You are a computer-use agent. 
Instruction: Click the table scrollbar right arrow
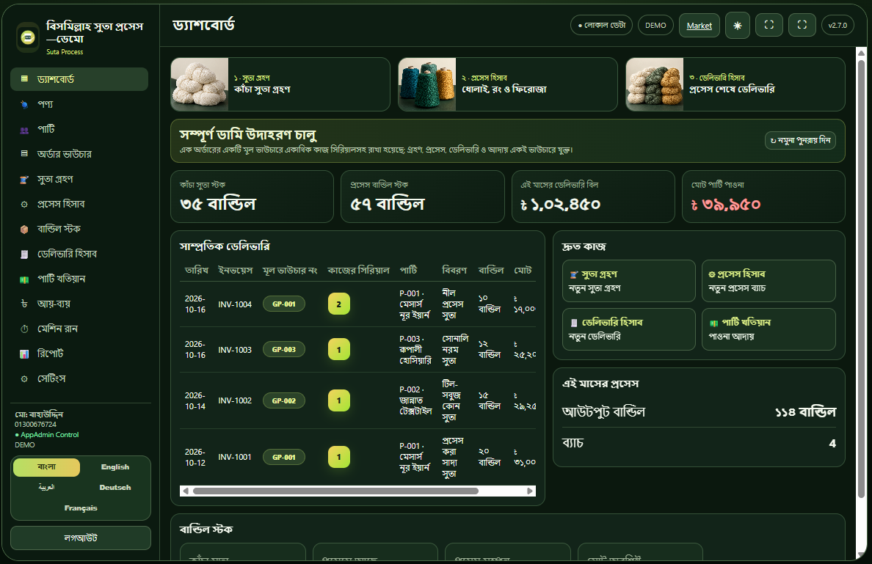pos(530,491)
